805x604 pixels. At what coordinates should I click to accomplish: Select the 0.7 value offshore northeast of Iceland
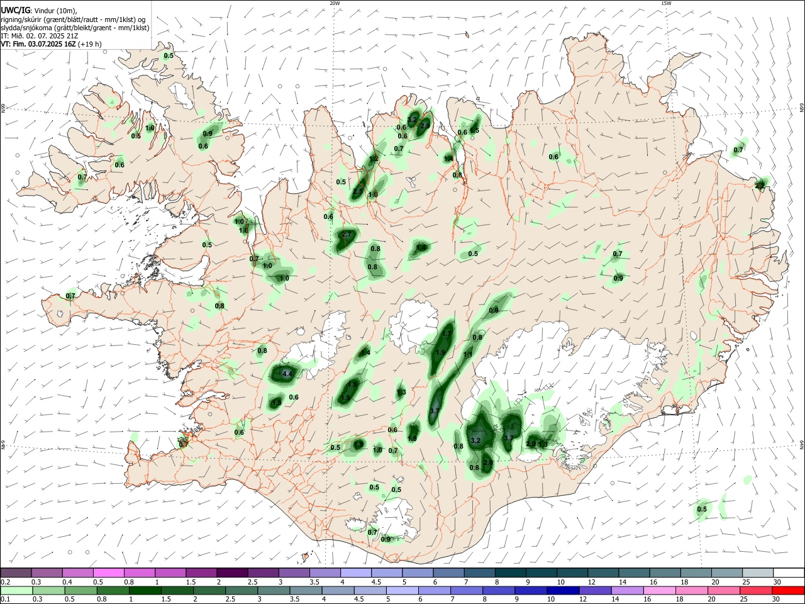[x=738, y=150]
